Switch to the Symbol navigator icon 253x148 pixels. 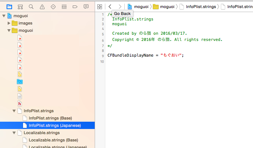pyautogui.click(x=20, y=7)
